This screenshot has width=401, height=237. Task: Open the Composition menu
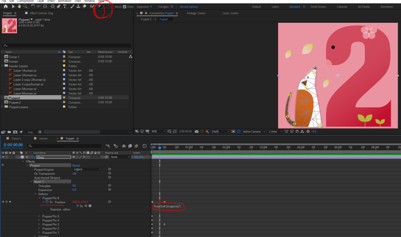tap(26, 1)
